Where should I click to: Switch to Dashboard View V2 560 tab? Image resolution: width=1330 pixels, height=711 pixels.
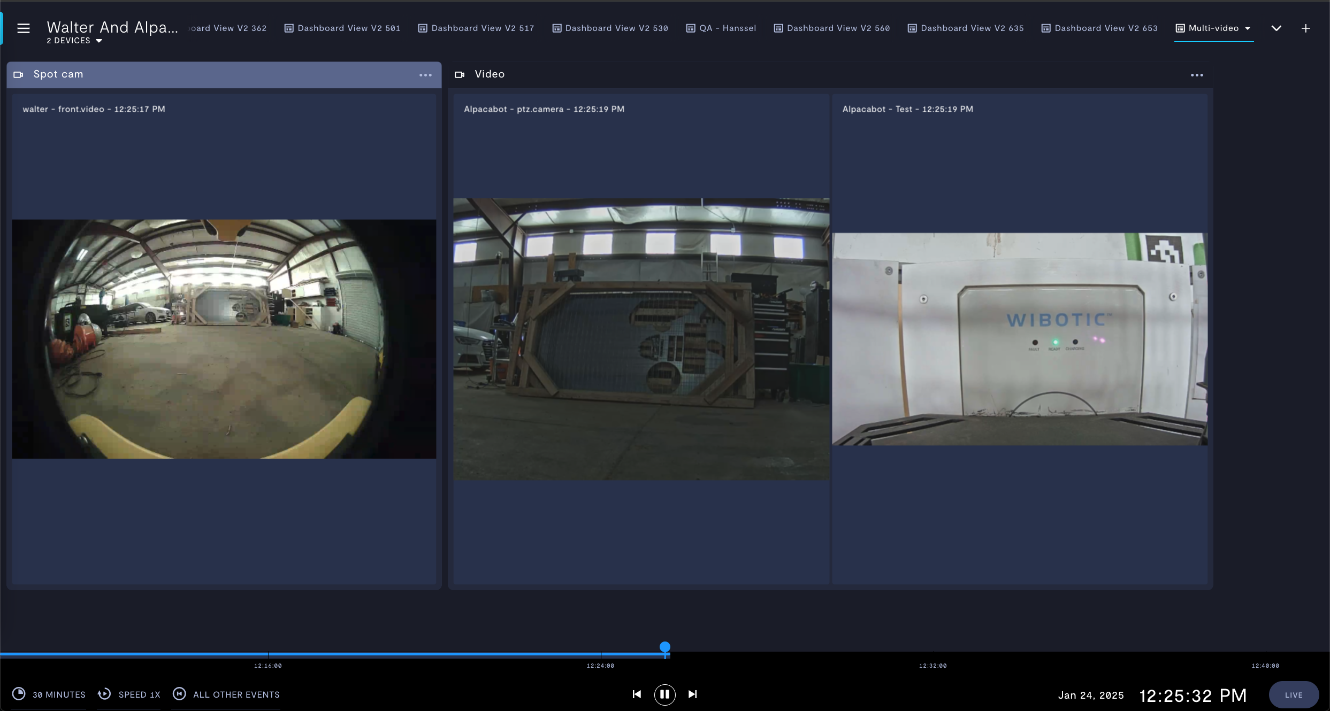click(832, 28)
